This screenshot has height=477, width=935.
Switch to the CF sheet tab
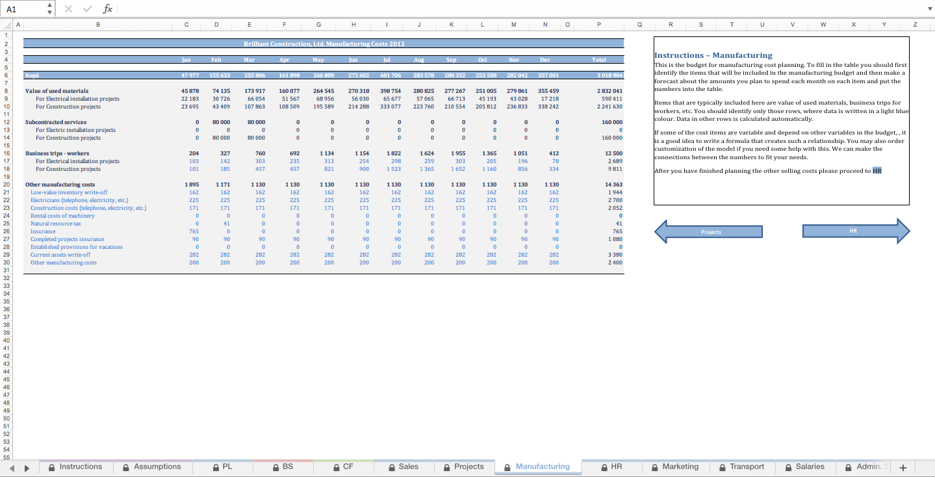(343, 467)
